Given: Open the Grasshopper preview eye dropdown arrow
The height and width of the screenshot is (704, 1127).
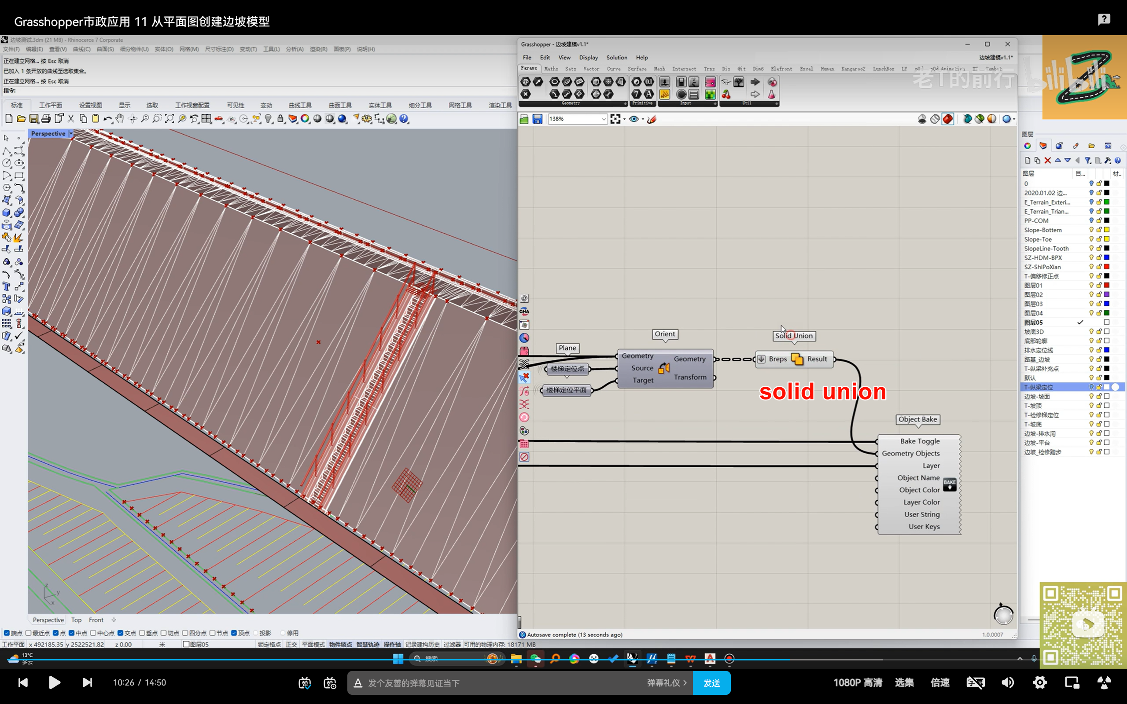Looking at the screenshot, I should tap(643, 119).
